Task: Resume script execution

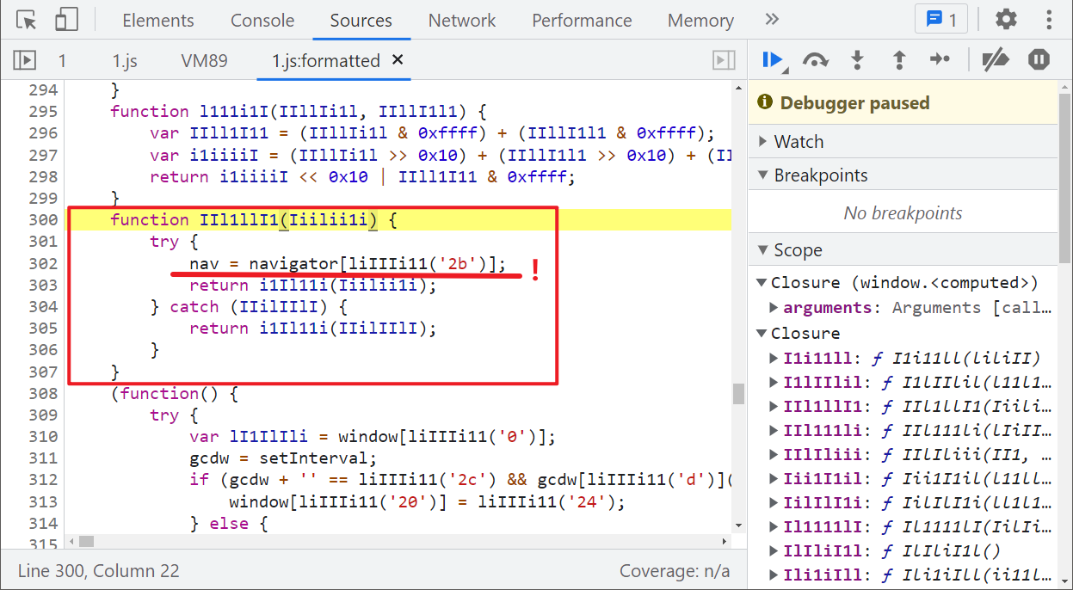Action: coord(774,60)
